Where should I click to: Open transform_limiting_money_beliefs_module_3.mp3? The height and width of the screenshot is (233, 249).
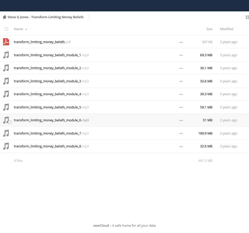click(51, 81)
